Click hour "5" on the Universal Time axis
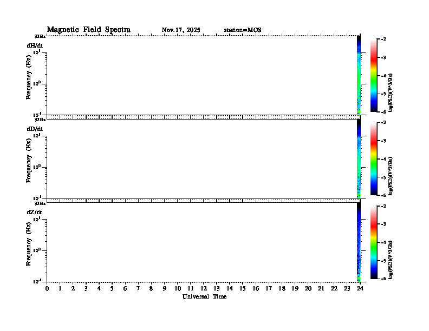 [x=112, y=289]
